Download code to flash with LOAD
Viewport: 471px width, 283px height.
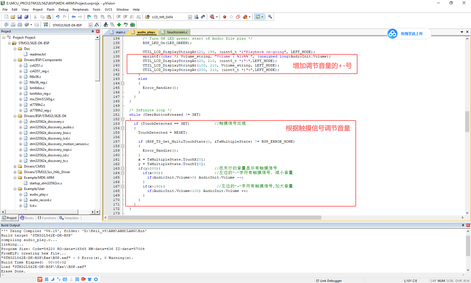click(x=46, y=25)
